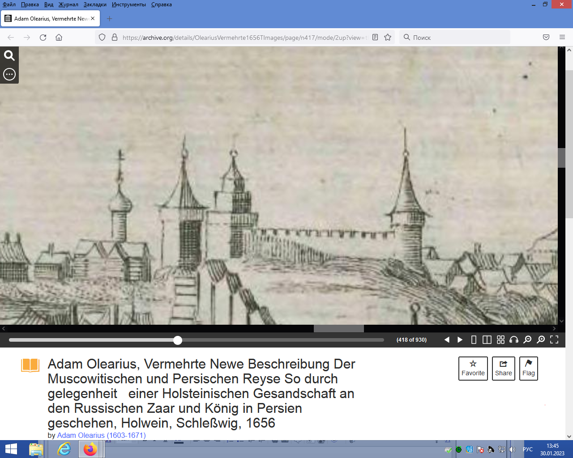
Task: Open the book search magnifier icon
Action: coord(9,55)
